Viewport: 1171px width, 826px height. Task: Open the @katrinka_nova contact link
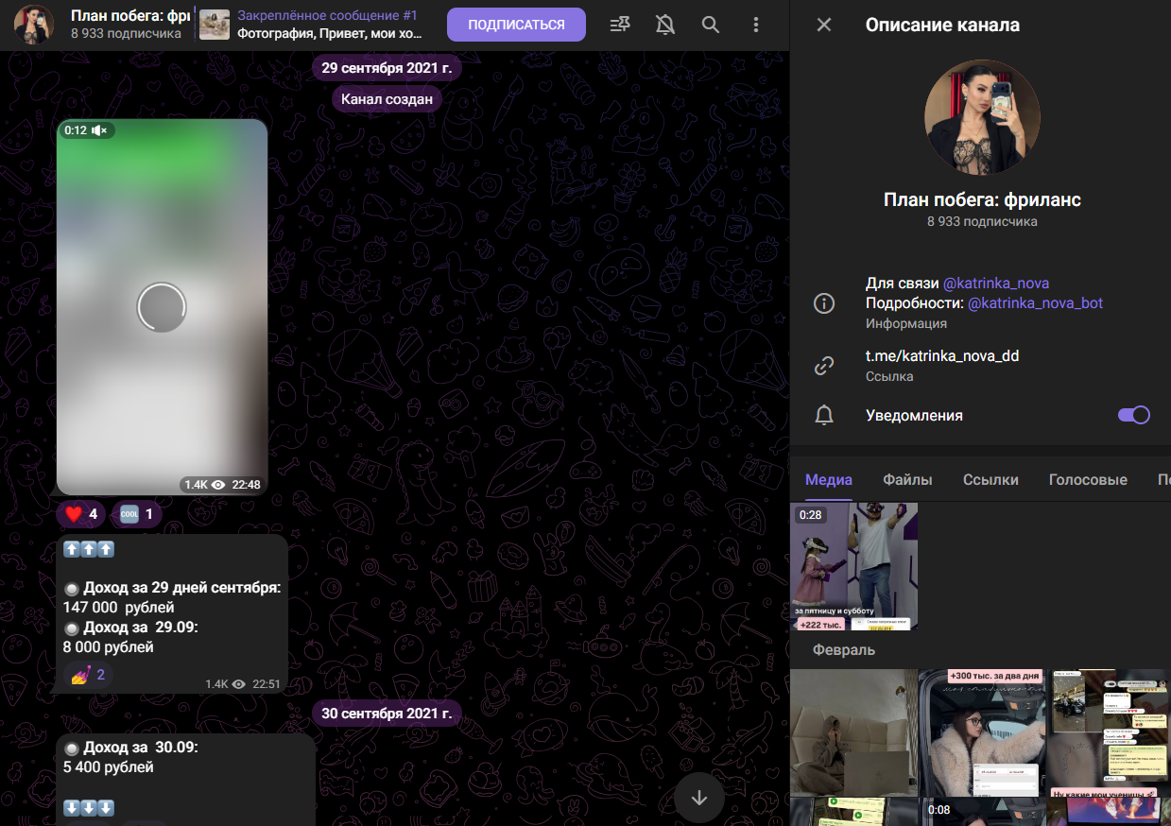tap(995, 284)
